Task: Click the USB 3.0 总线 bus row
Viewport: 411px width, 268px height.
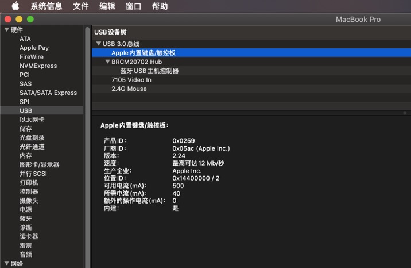Action: [251, 44]
